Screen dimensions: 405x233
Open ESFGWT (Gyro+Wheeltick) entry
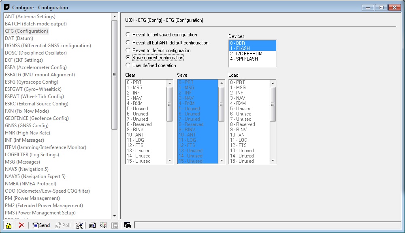(33, 89)
